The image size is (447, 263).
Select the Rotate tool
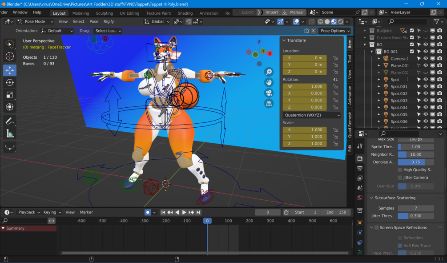[x=10, y=82]
